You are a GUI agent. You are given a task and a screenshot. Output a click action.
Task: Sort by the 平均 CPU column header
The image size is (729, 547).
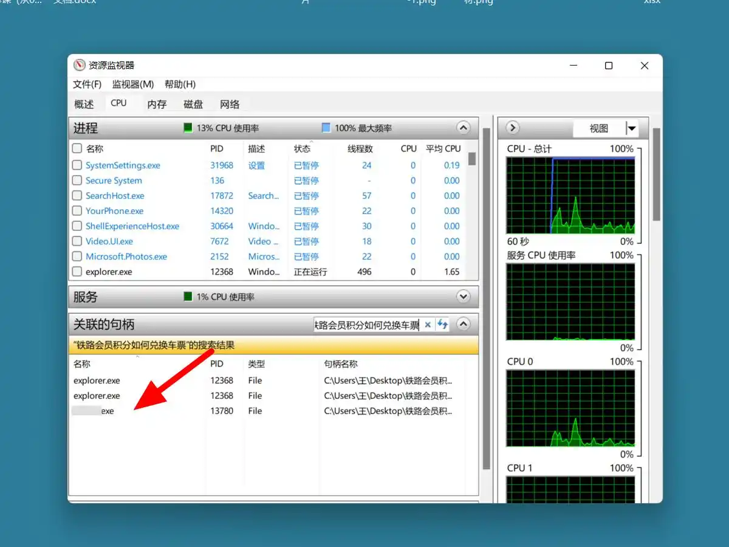pos(443,148)
